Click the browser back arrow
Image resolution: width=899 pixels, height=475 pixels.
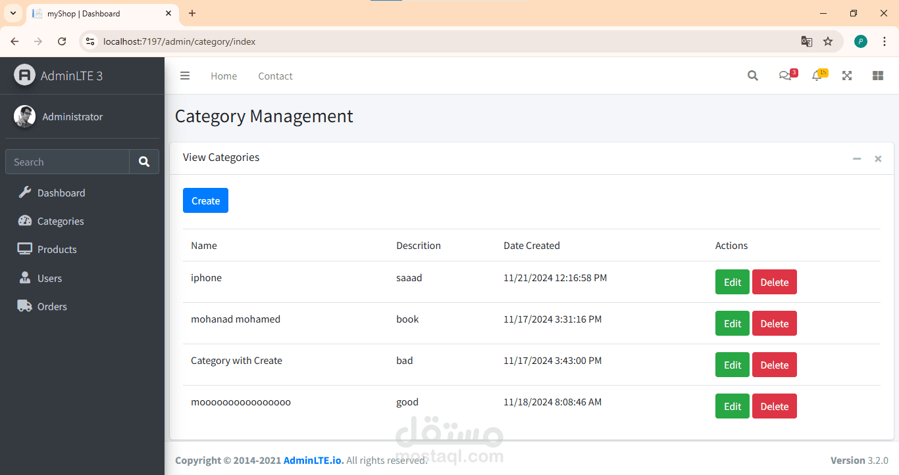click(14, 41)
